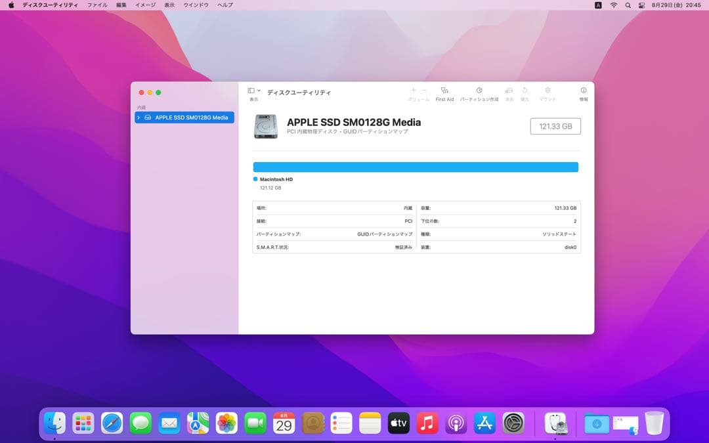Expand the APPLE SSD SM0128G Media disclosure arrow
The width and height of the screenshot is (709, 443).
click(138, 117)
